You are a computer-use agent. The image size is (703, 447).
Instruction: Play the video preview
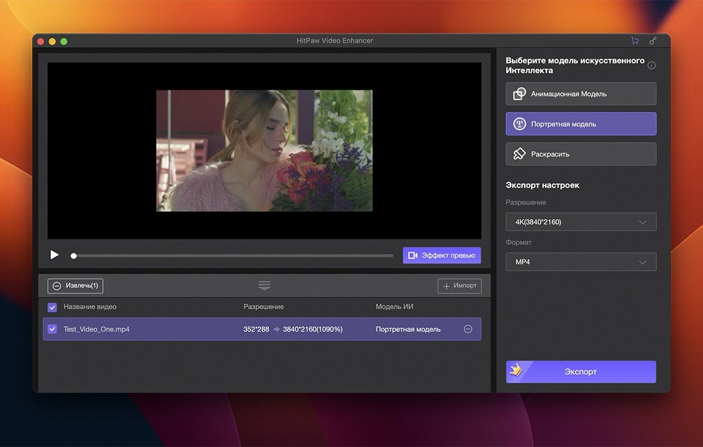point(54,255)
